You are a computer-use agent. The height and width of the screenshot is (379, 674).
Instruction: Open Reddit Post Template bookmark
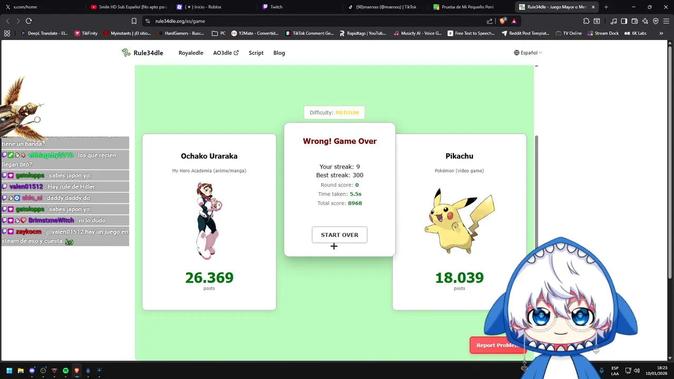526,33
